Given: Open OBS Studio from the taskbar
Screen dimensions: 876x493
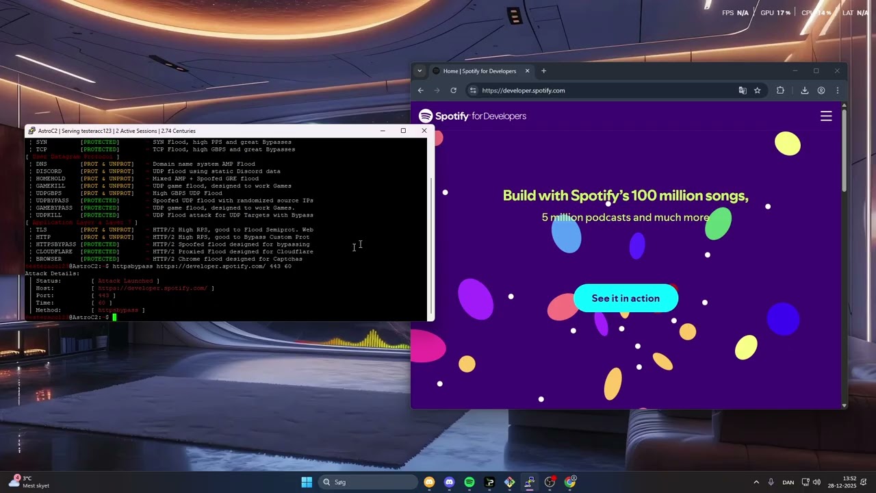Looking at the screenshot, I should coord(550,482).
